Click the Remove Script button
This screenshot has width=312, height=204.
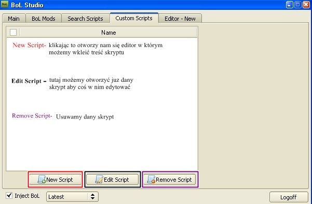tap(170, 180)
